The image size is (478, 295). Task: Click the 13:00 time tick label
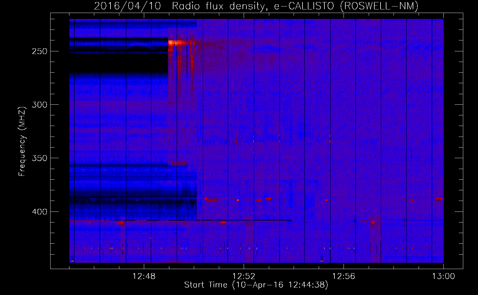coord(443,276)
